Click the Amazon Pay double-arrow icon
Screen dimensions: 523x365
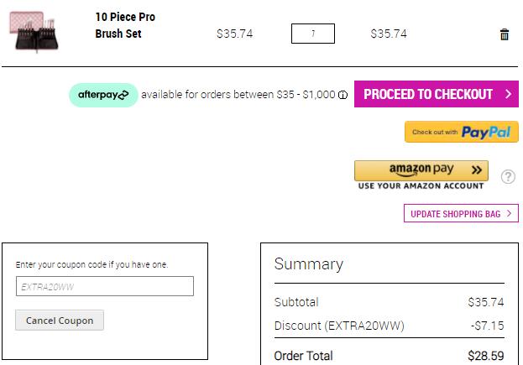coord(477,169)
